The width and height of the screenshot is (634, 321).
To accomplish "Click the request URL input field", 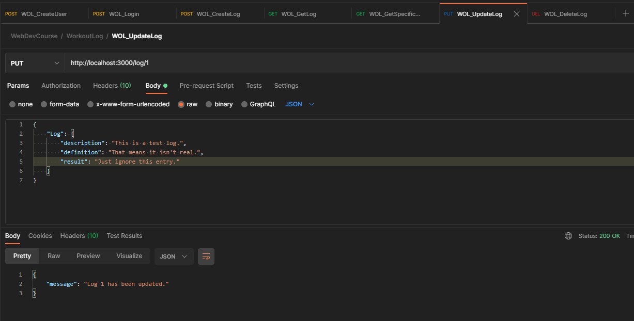I will 349,63.
